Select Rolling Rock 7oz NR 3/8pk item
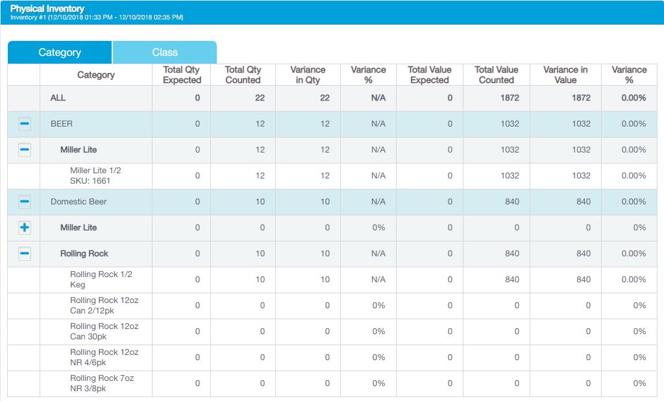664x401 pixels. pos(102,383)
